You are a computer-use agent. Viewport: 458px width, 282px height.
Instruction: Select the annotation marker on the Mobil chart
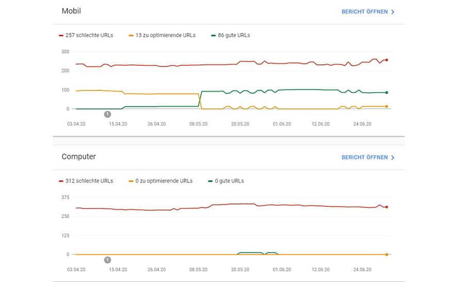107,114
